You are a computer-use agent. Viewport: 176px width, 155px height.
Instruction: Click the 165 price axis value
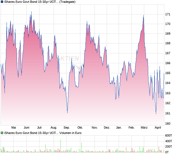click(168, 73)
